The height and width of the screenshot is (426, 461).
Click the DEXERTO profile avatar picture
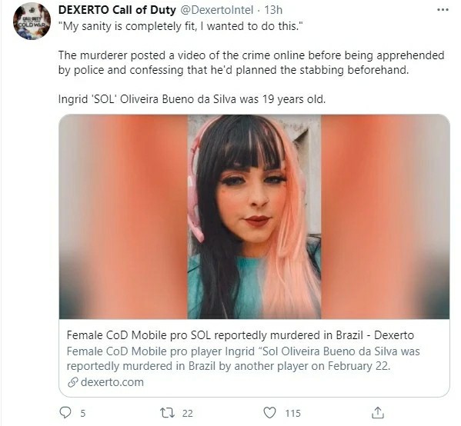coord(32,22)
